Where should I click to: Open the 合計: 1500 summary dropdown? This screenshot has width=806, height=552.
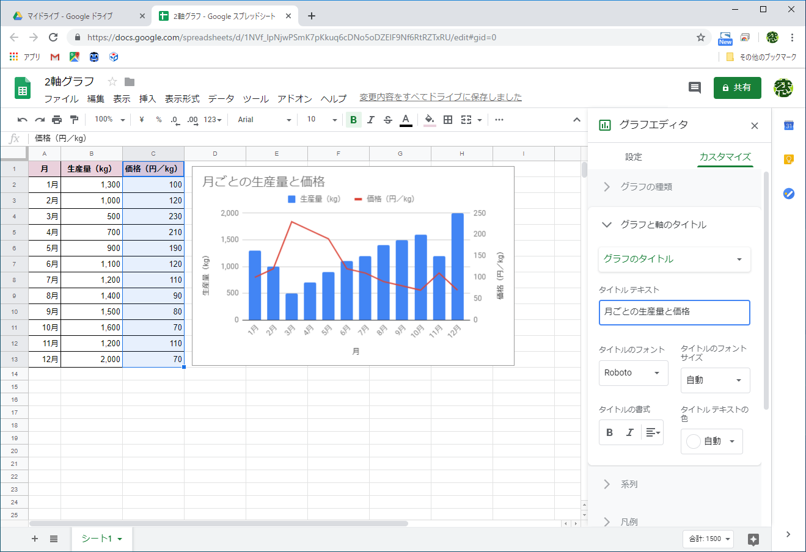(708, 539)
